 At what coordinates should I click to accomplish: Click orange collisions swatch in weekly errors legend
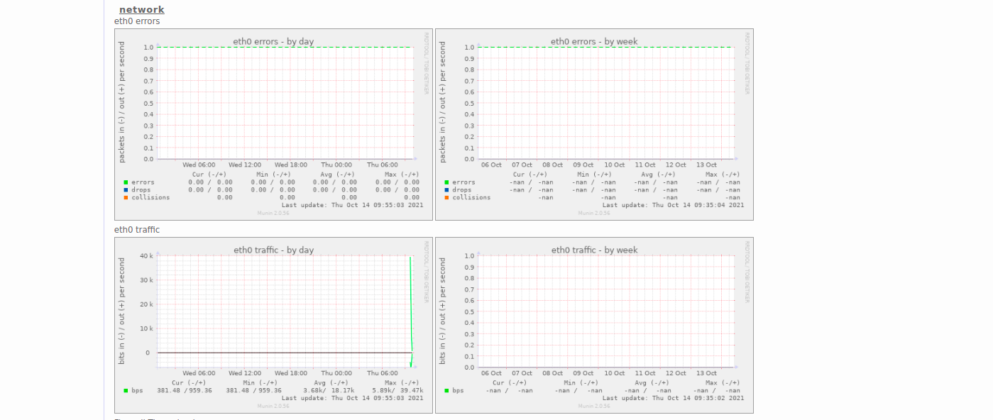[x=446, y=197]
